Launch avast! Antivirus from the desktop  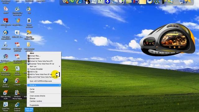6,83
